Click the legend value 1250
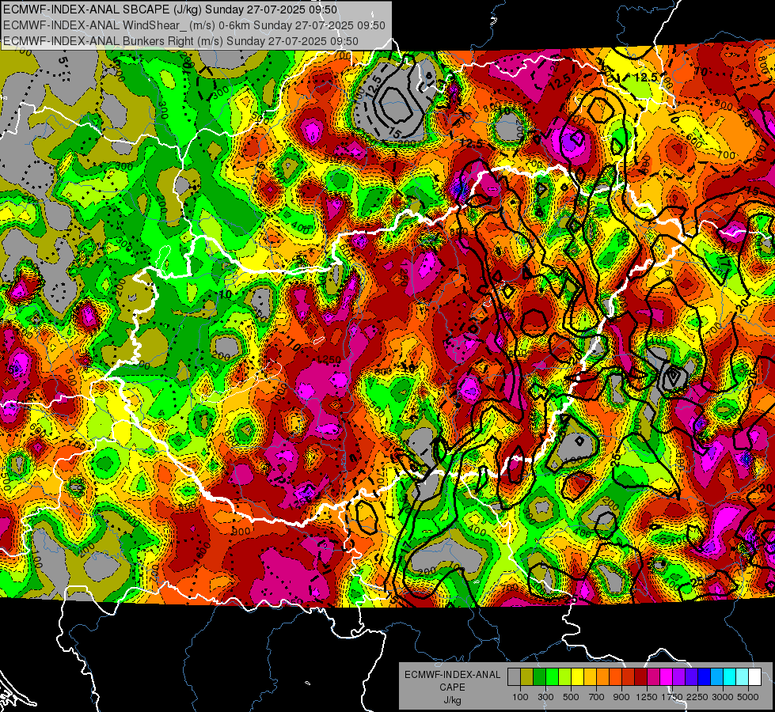775x712 pixels. point(647,697)
